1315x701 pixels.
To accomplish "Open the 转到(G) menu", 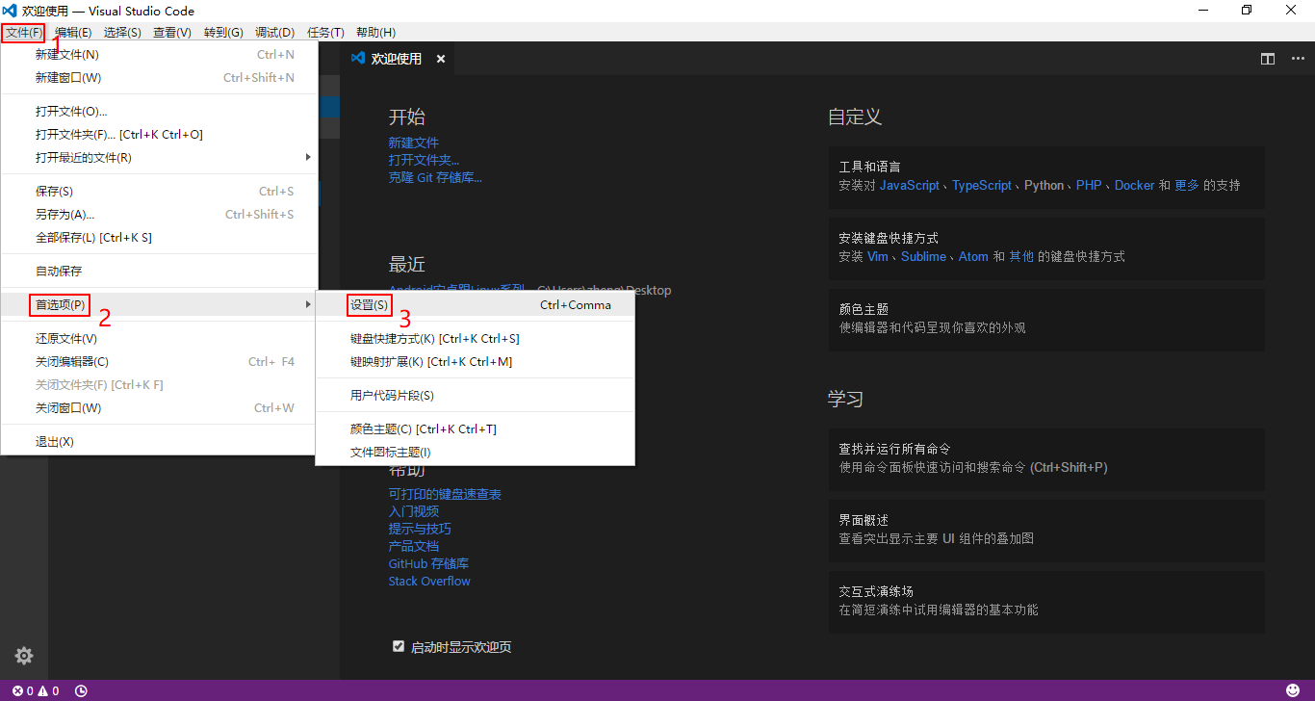I will tap(223, 33).
